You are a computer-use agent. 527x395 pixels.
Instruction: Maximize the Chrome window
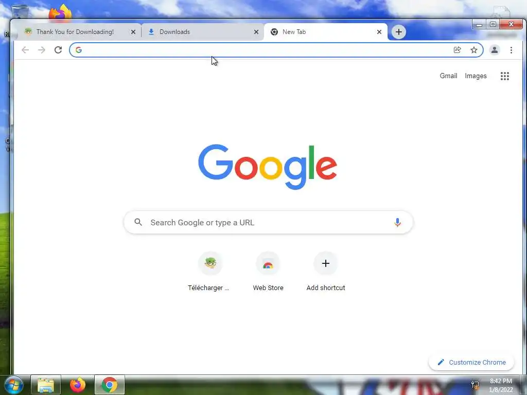pyautogui.click(x=493, y=25)
